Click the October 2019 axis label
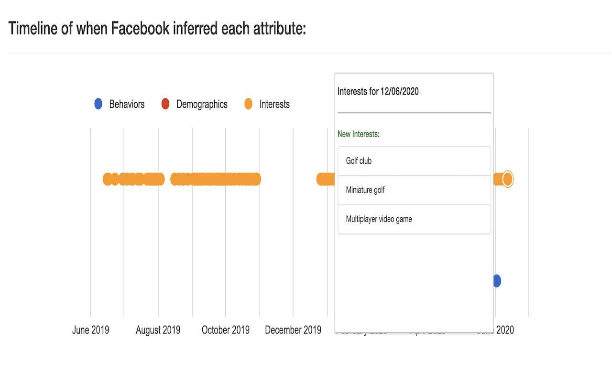612x382 pixels. point(225,330)
